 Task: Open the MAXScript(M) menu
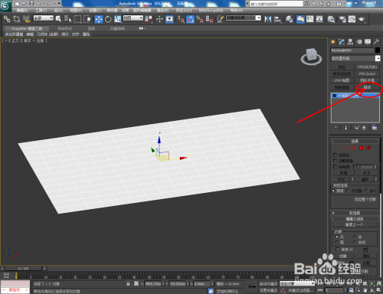[x=211, y=10]
